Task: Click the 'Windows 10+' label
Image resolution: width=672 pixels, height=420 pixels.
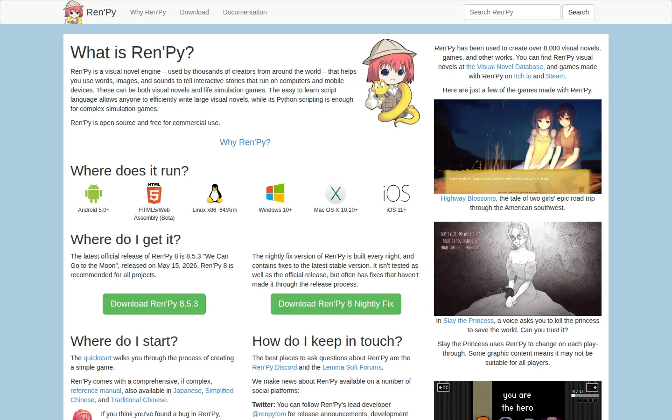Action: coord(275,210)
